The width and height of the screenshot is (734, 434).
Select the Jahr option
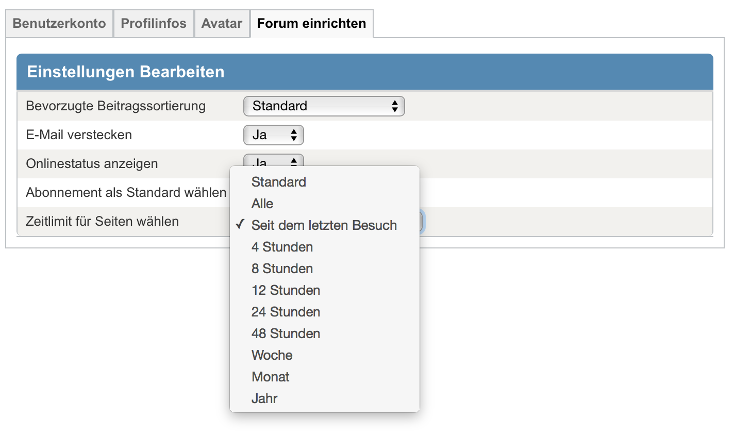(264, 398)
